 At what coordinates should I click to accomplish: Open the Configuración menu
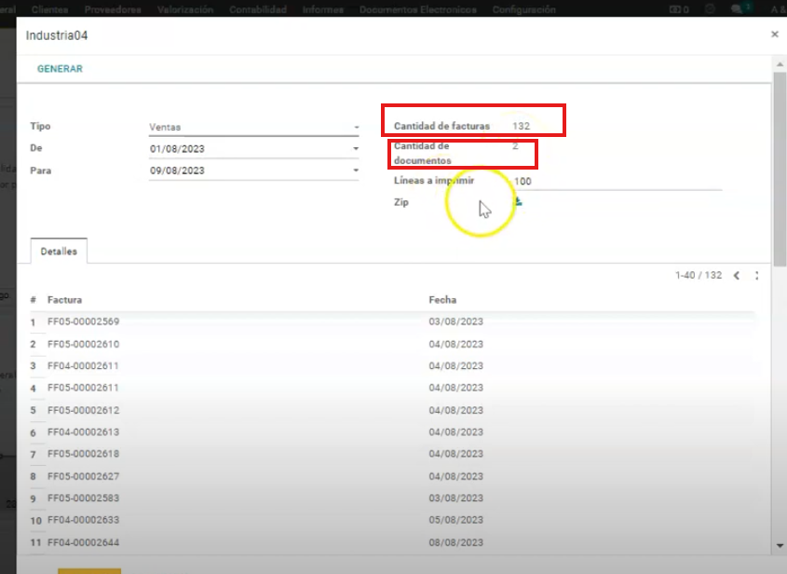coord(523,9)
